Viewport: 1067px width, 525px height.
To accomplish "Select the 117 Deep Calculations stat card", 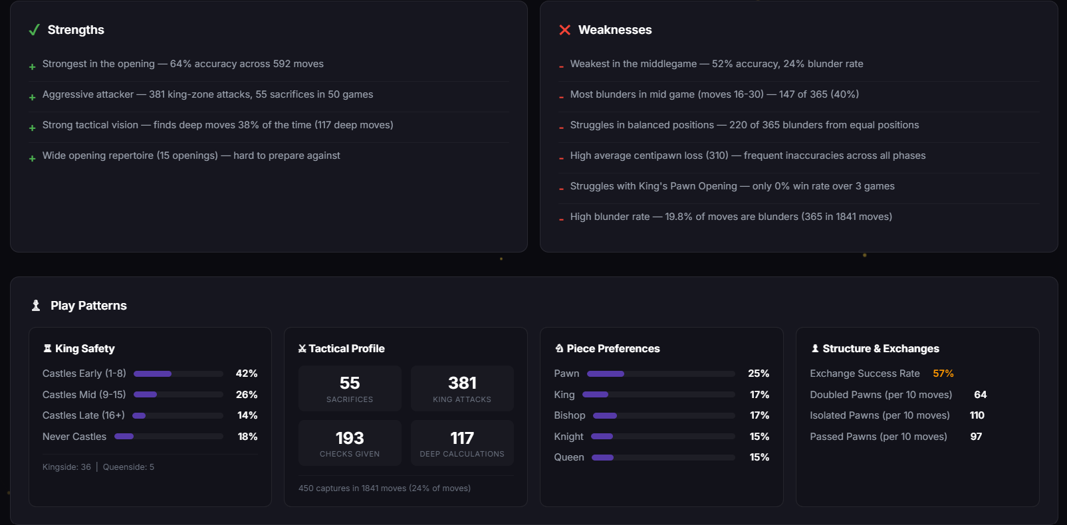I will coord(462,443).
